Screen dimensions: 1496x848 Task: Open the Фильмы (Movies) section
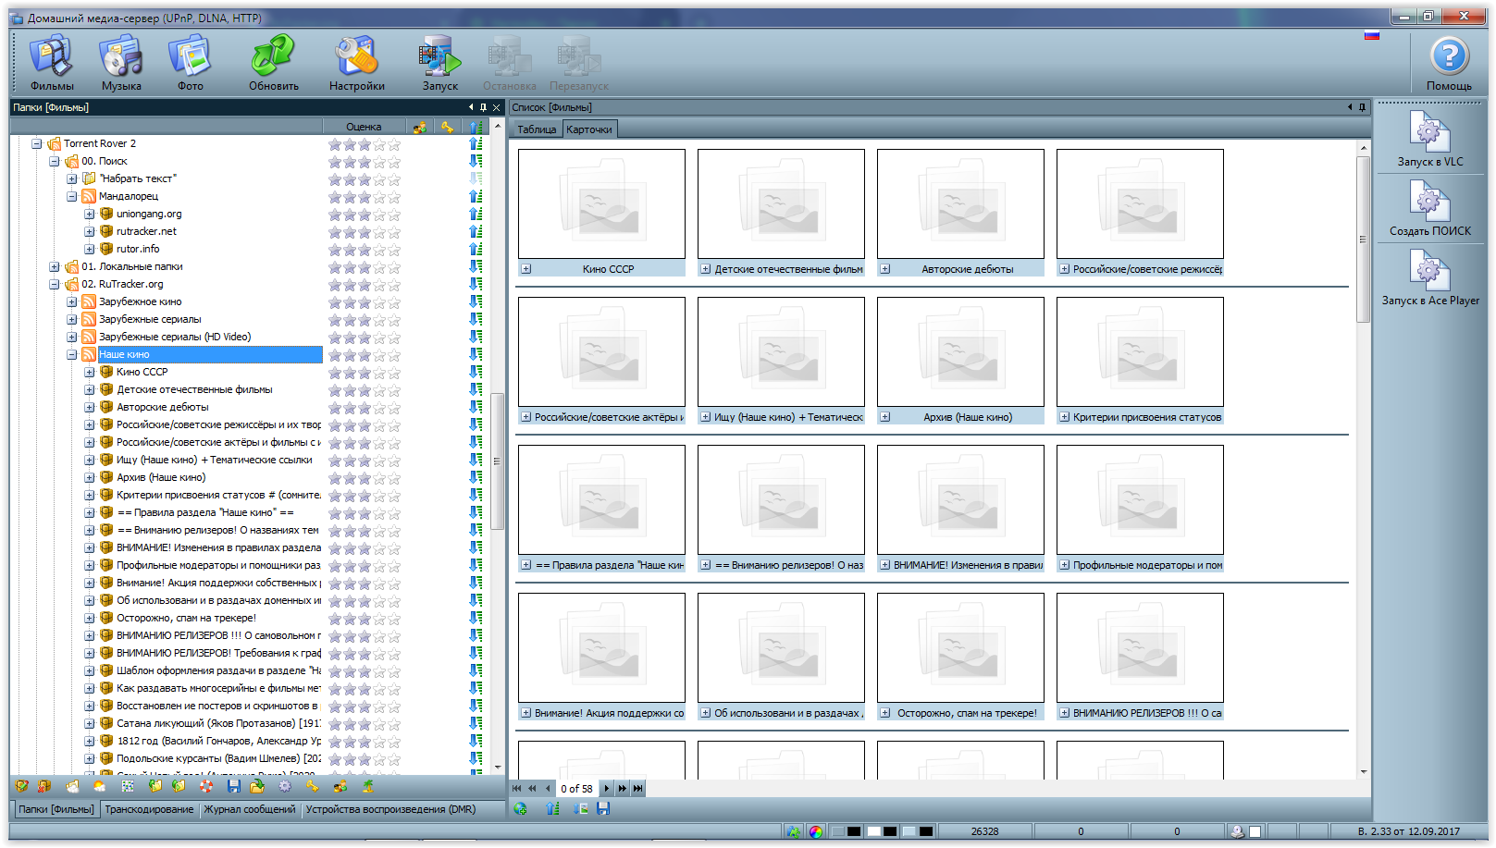(x=52, y=62)
